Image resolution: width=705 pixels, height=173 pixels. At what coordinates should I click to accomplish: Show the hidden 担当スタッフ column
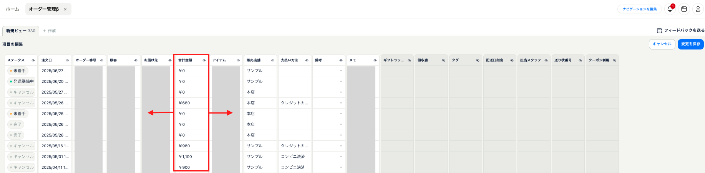pyautogui.click(x=546, y=60)
